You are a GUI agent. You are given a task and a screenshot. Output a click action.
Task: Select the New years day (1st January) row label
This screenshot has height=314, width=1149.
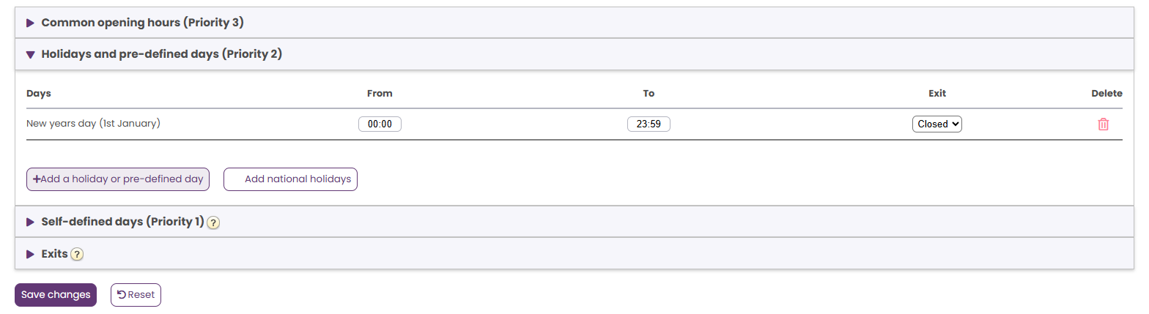tap(93, 124)
